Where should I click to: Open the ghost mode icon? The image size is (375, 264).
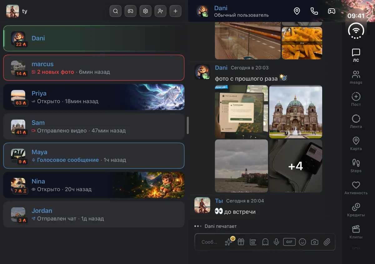pyautogui.click(x=265, y=242)
